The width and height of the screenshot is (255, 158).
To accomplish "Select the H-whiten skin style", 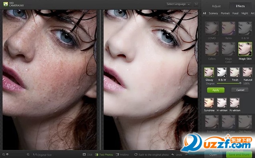I will 222,103.
